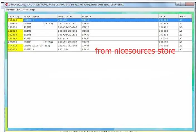Click the Back menu item
Screen dimensions: 196x132
(x=19, y=10)
